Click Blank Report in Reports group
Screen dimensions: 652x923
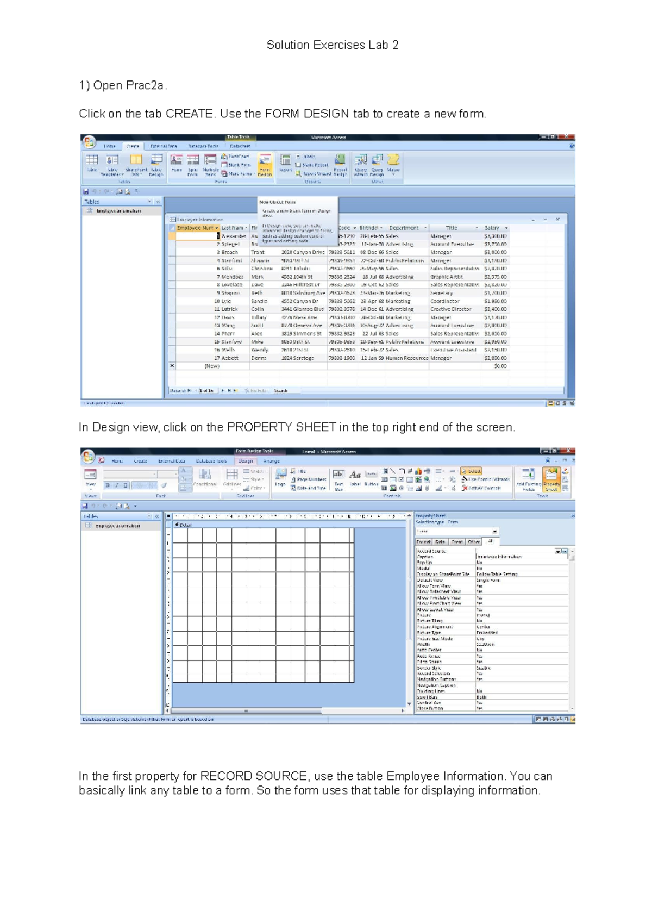(x=311, y=165)
